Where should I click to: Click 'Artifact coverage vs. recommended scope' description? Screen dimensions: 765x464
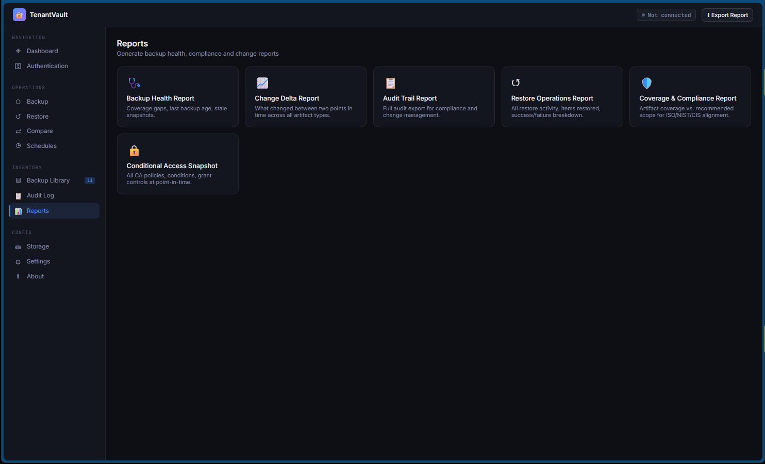686,112
